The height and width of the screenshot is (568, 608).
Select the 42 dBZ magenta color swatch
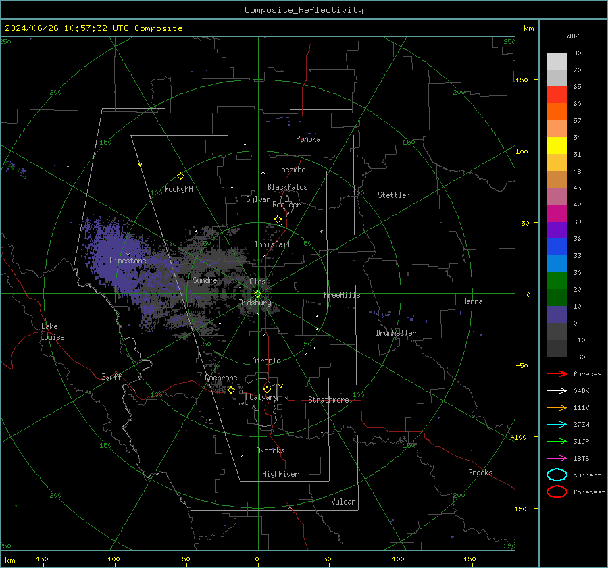(557, 213)
